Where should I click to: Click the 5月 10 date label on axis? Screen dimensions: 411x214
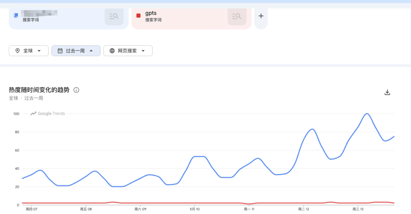195,209
